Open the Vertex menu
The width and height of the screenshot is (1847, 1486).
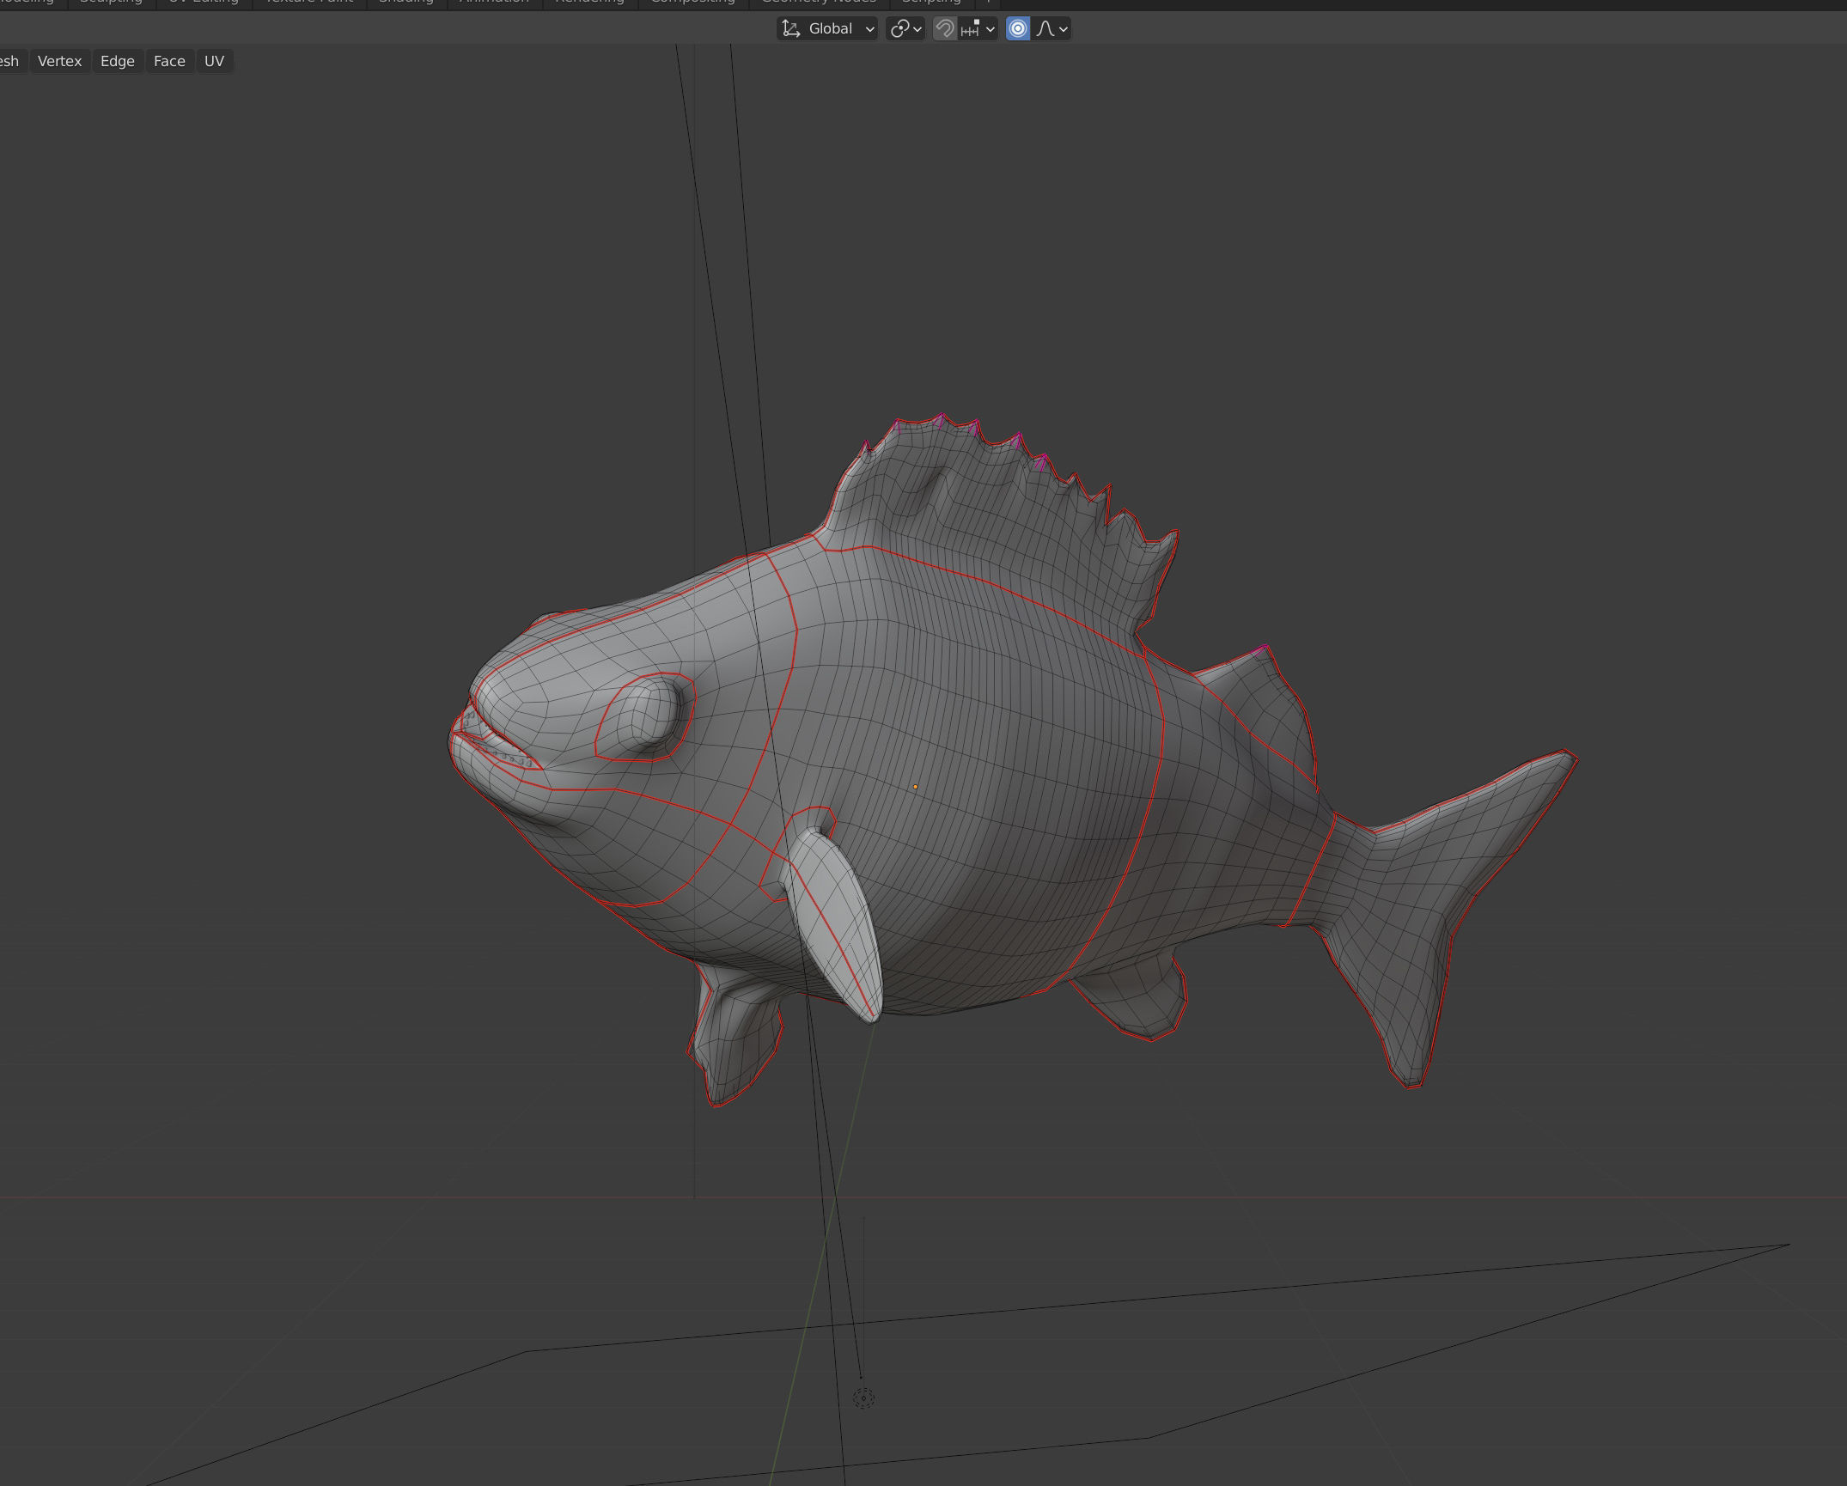click(x=58, y=60)
